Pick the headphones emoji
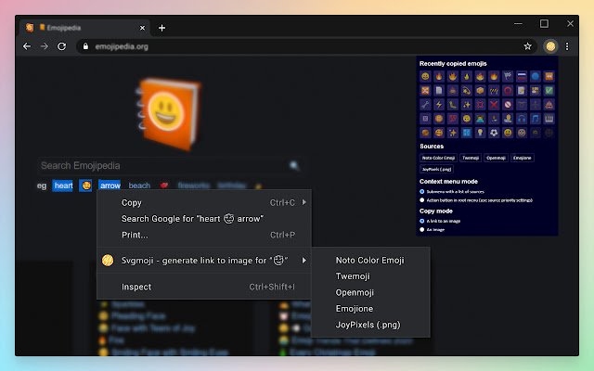The height and width of the screenshot is (371, 594). pos(522,119)
